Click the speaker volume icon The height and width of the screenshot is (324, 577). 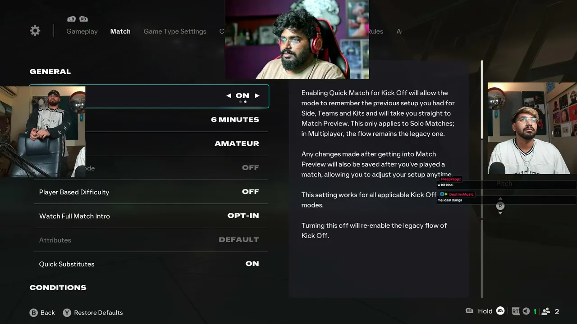[x=526, y=311]
